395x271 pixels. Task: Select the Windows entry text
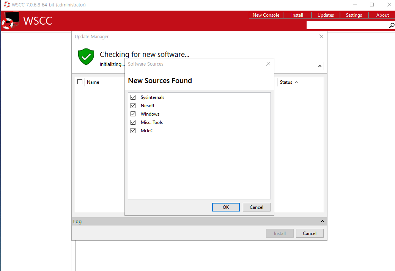pyautogui.click(x=150, y=114)
